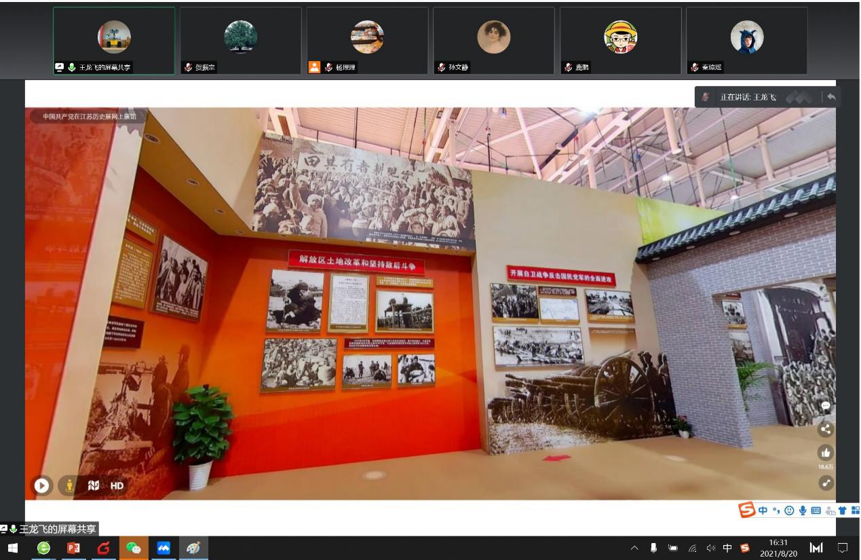Open the Sogou input emoji panel
Viewport: 861px width, 560px height.
[x=789, y=510]
